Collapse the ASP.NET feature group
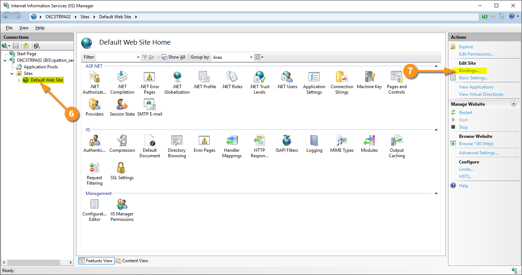522x275 pixels. click(x=436, y=66)
